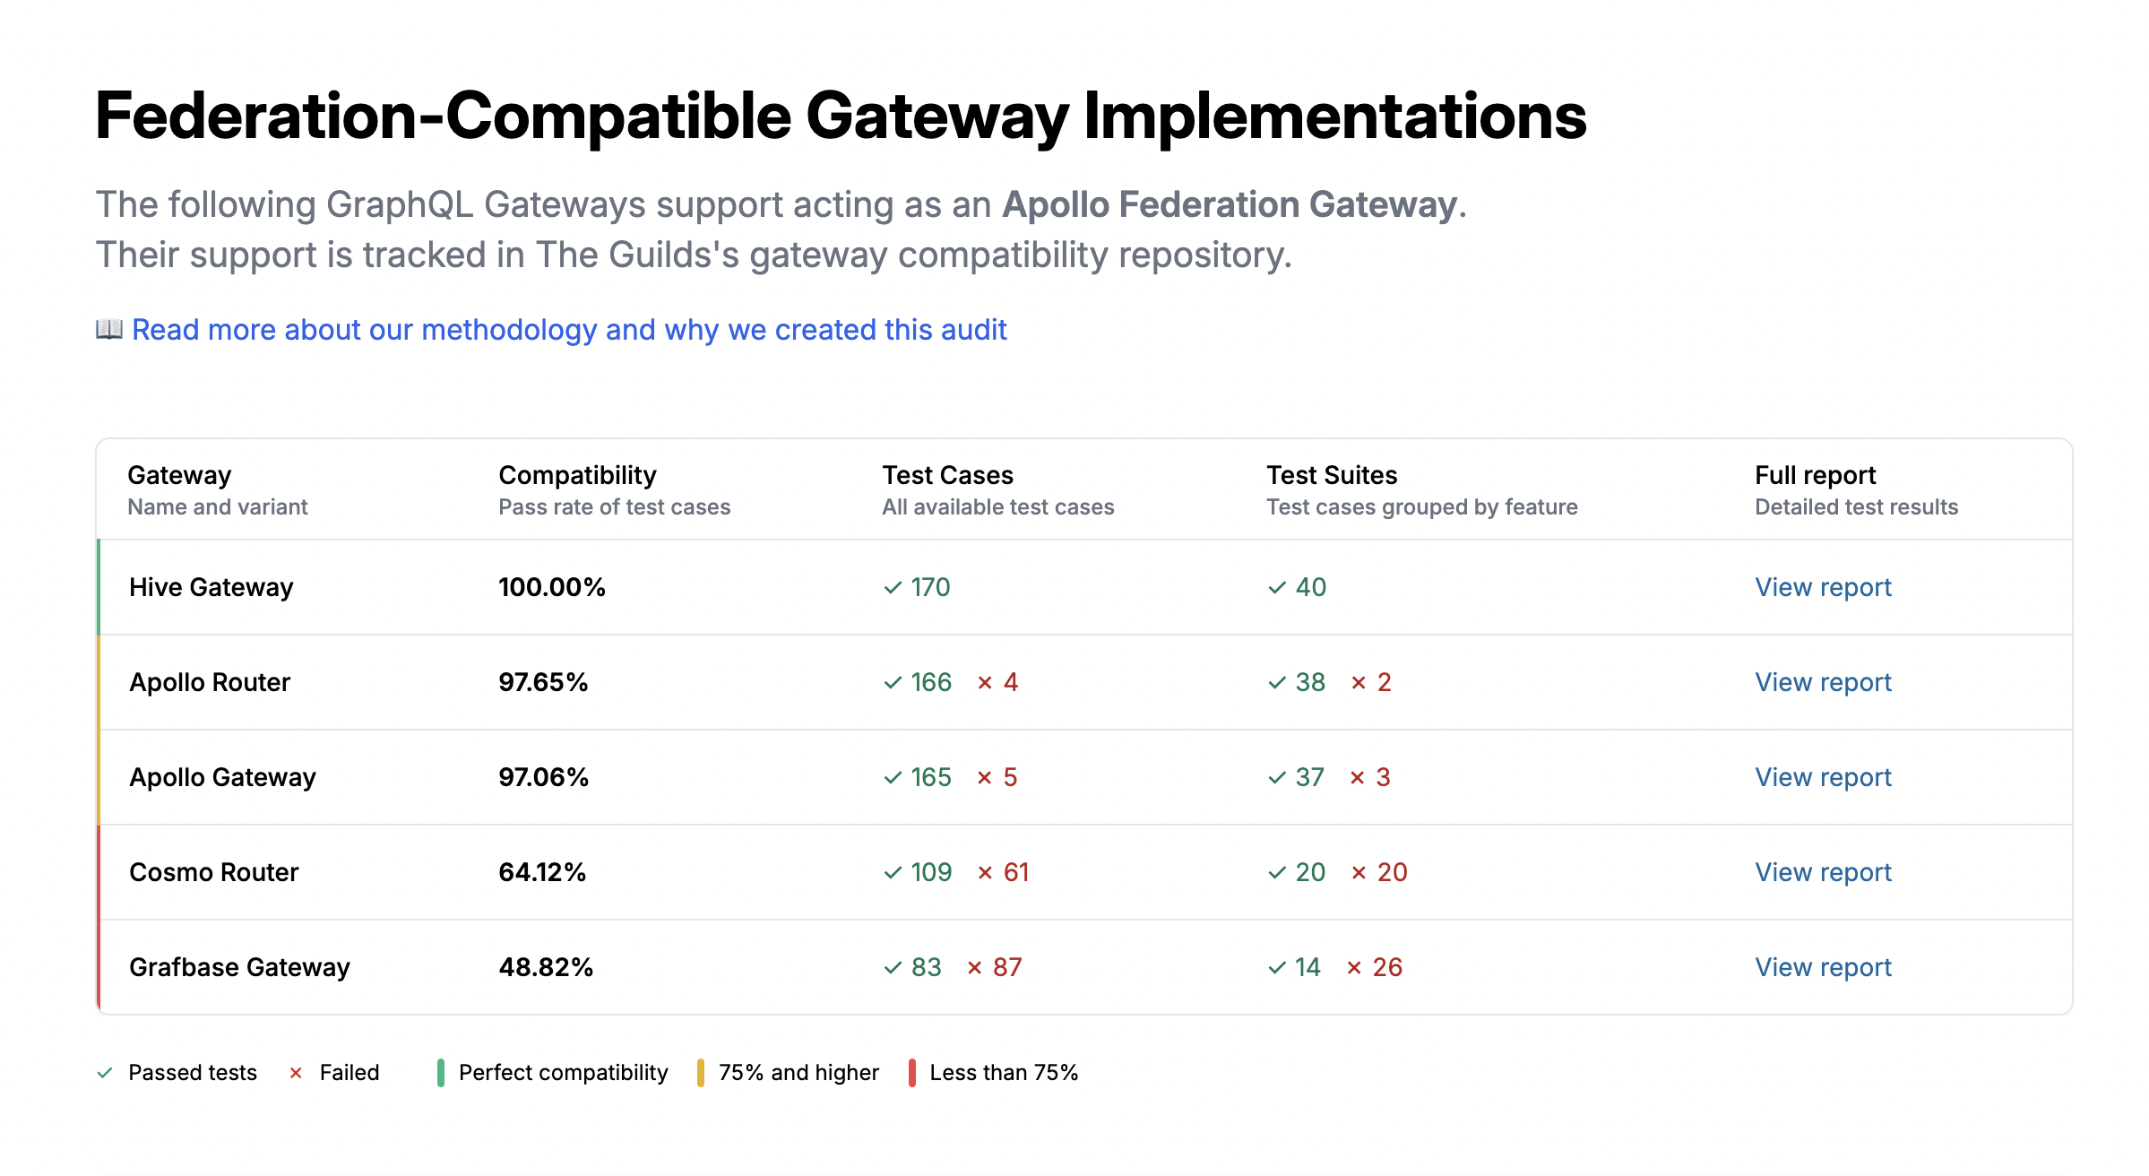Open Grafbase Gateway's View report link
This screenshot has height=1176, width=2149.
click(1823, 968)
